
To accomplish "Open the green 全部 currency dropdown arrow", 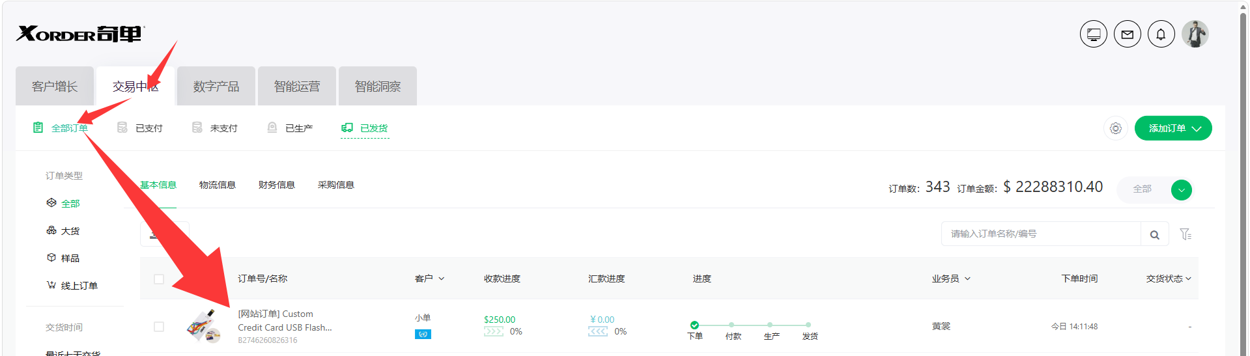I will (x=1182, y=190).
